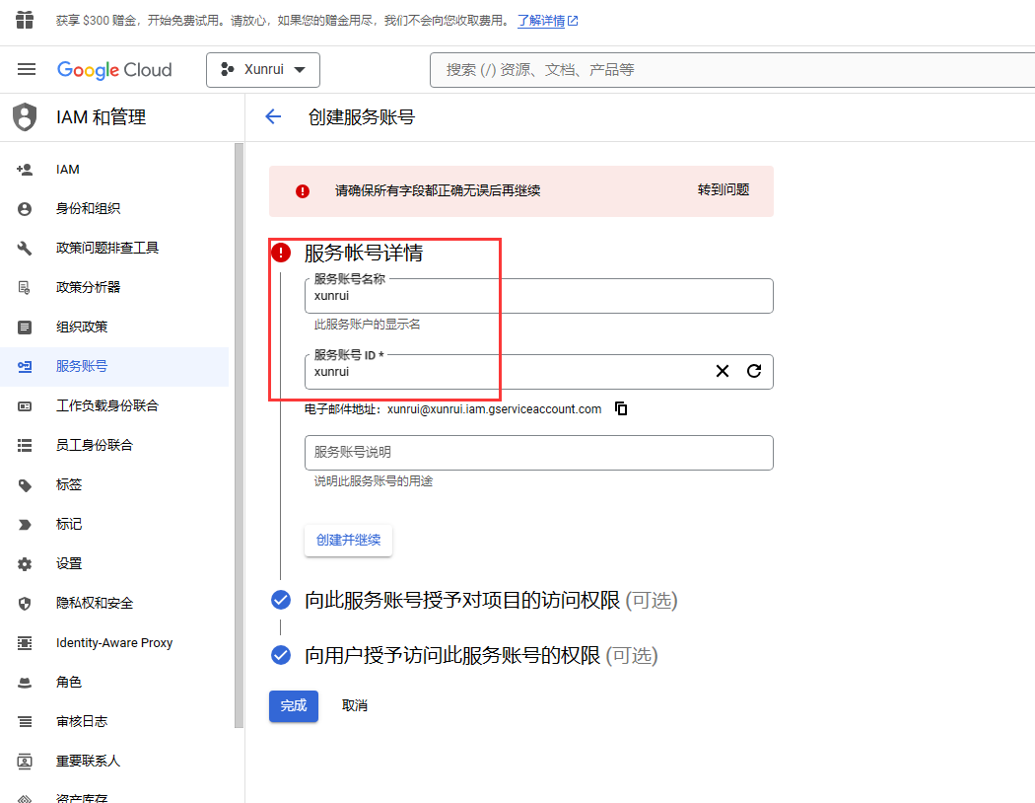Click the 服务帐号详情 step error icon

(x=281, y=253)
